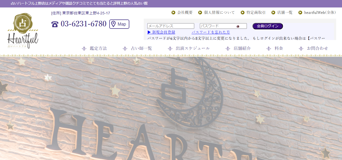This screenshot has height=160, width=342.
Task: Open the 店舗紹介 menu item
Action: click(x=242, y=48)
